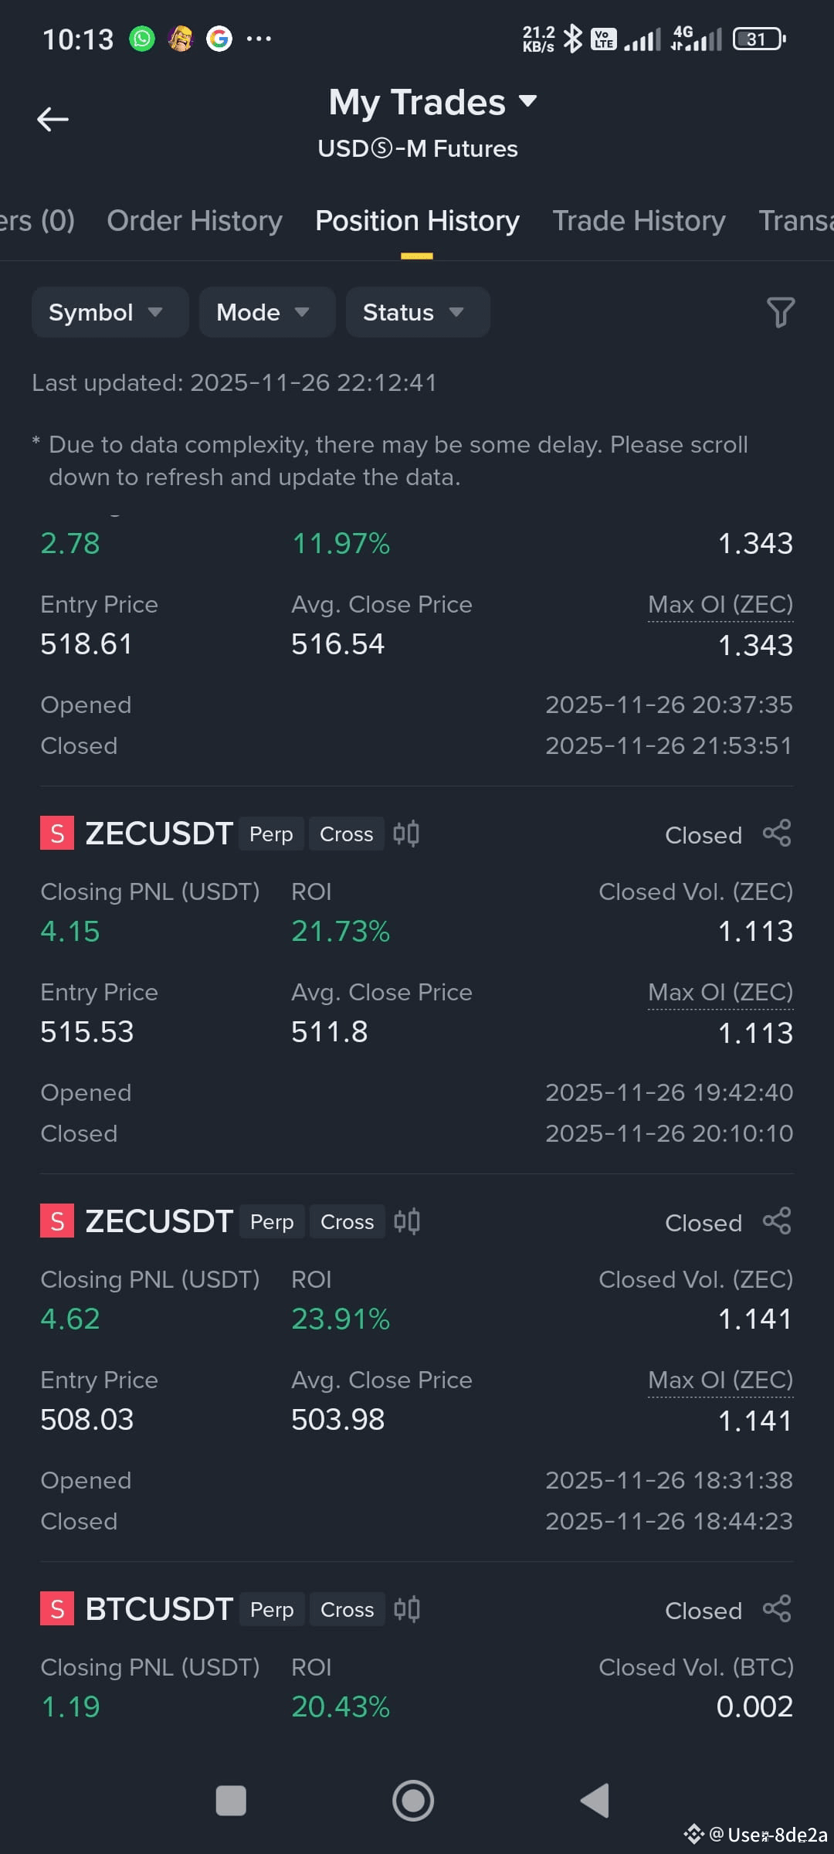
Task: Open chart icon for ZECUSDT 4.15 PNL
Action: [x=406, y=834]
